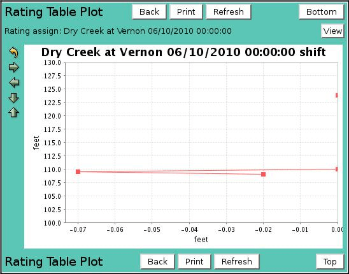Pan plot left with left arrow icon
The width and height of the screenshot is (349, 274).
point(14,83)
